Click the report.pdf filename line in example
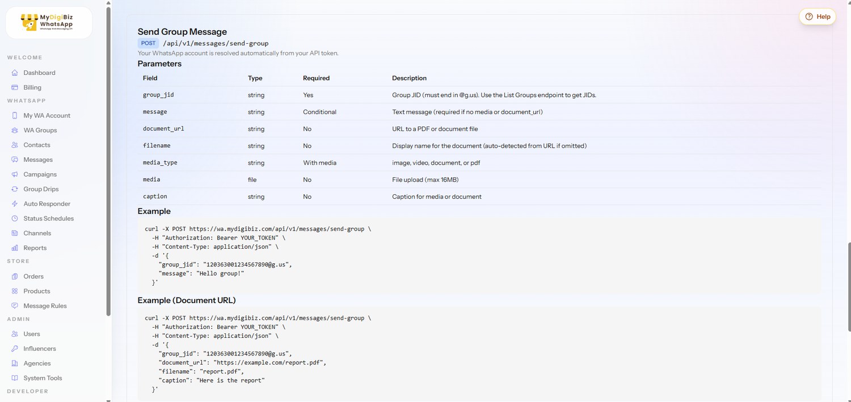The height and width of the screenshot is (402, 851). 201,371
